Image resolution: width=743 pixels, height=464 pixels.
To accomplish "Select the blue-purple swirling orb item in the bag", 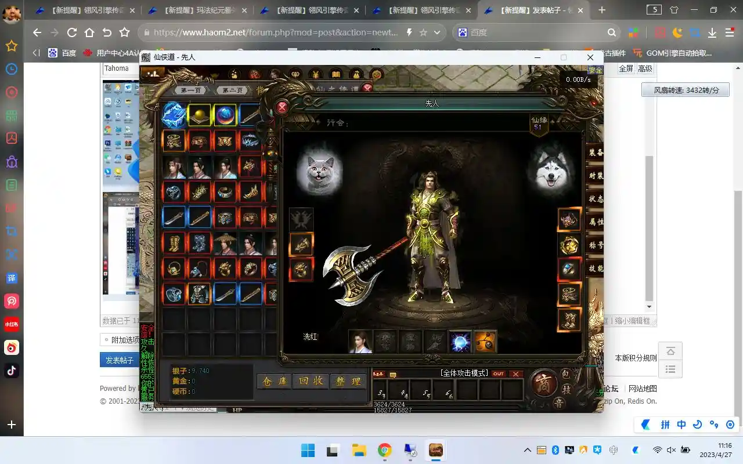I will pyautogui.click(x=225, y=115).
